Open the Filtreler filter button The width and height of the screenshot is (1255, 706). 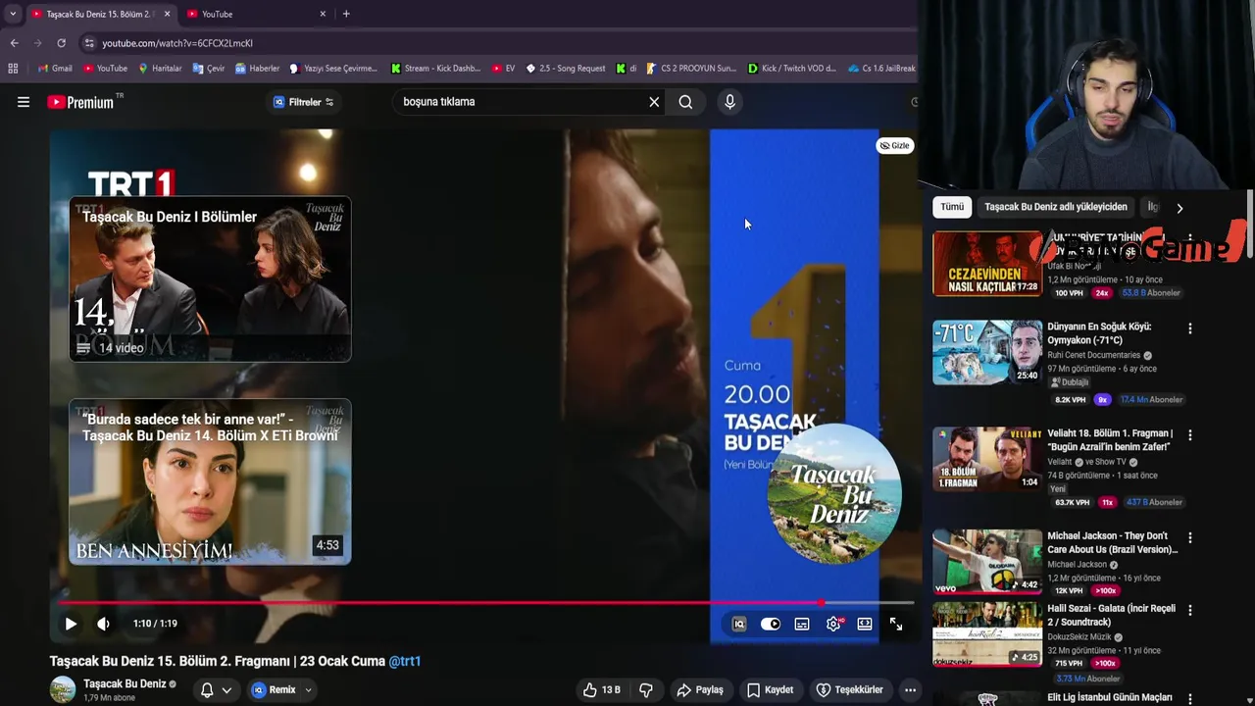click(x=303, y=102)
